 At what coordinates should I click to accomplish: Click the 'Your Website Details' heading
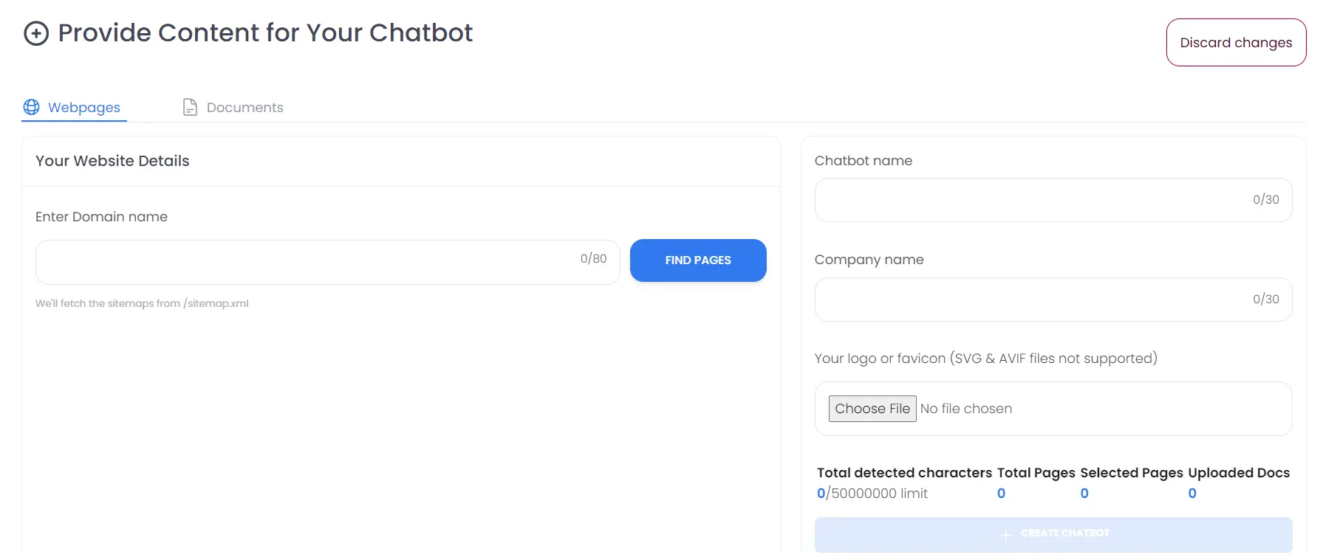(112, 161)
